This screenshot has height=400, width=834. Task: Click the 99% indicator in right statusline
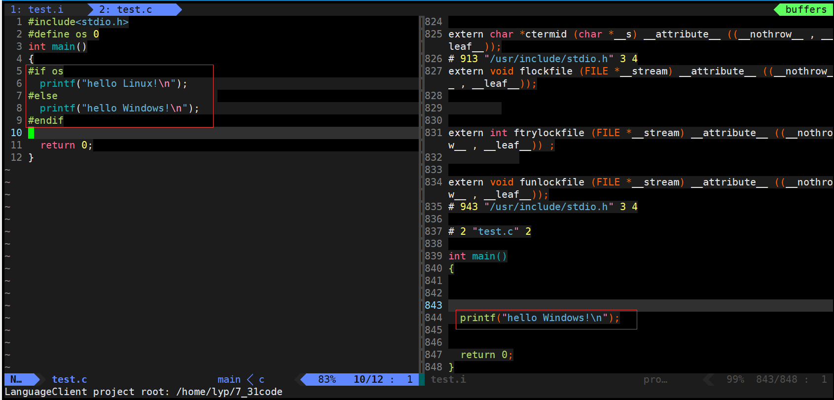pyautogui.click(x=735, y=379)
